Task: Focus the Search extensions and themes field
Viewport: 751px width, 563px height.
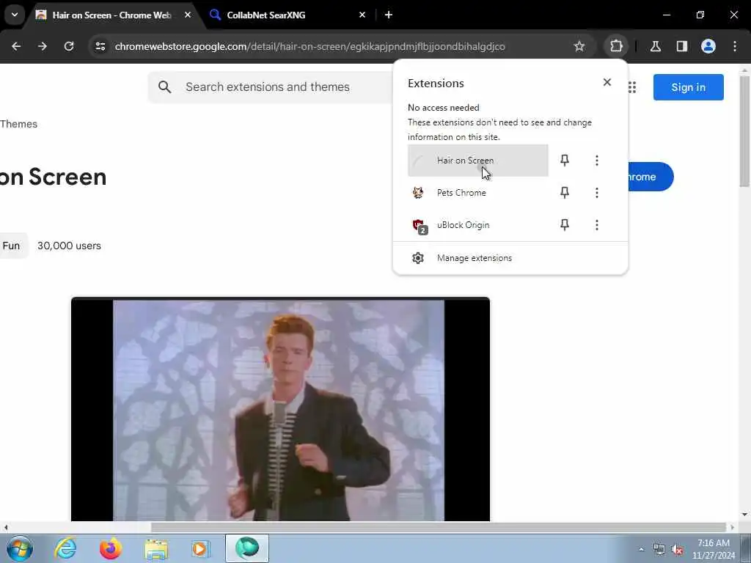Action: (x=271, y=87)
